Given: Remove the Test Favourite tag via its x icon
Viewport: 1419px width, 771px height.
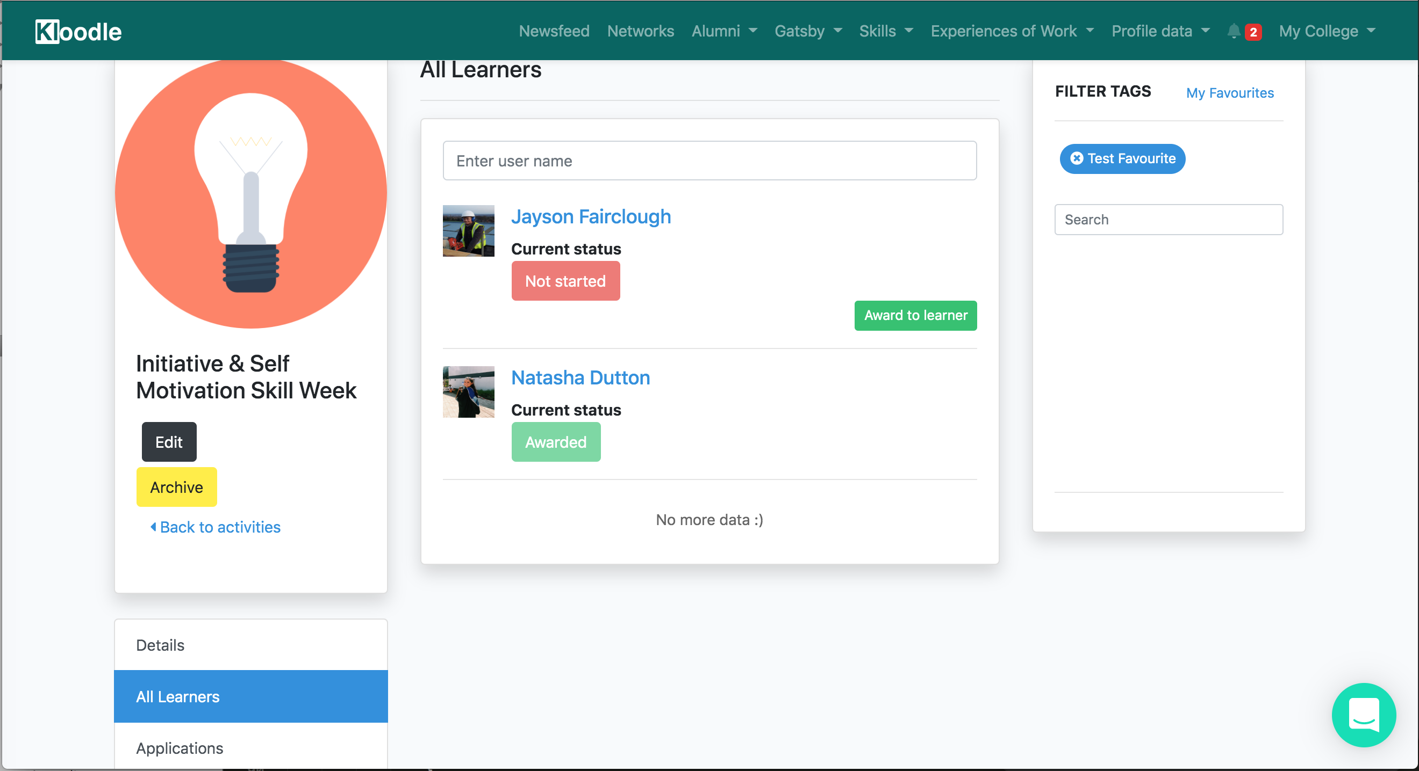Looking at the screenshot, I should point(1077,158).
